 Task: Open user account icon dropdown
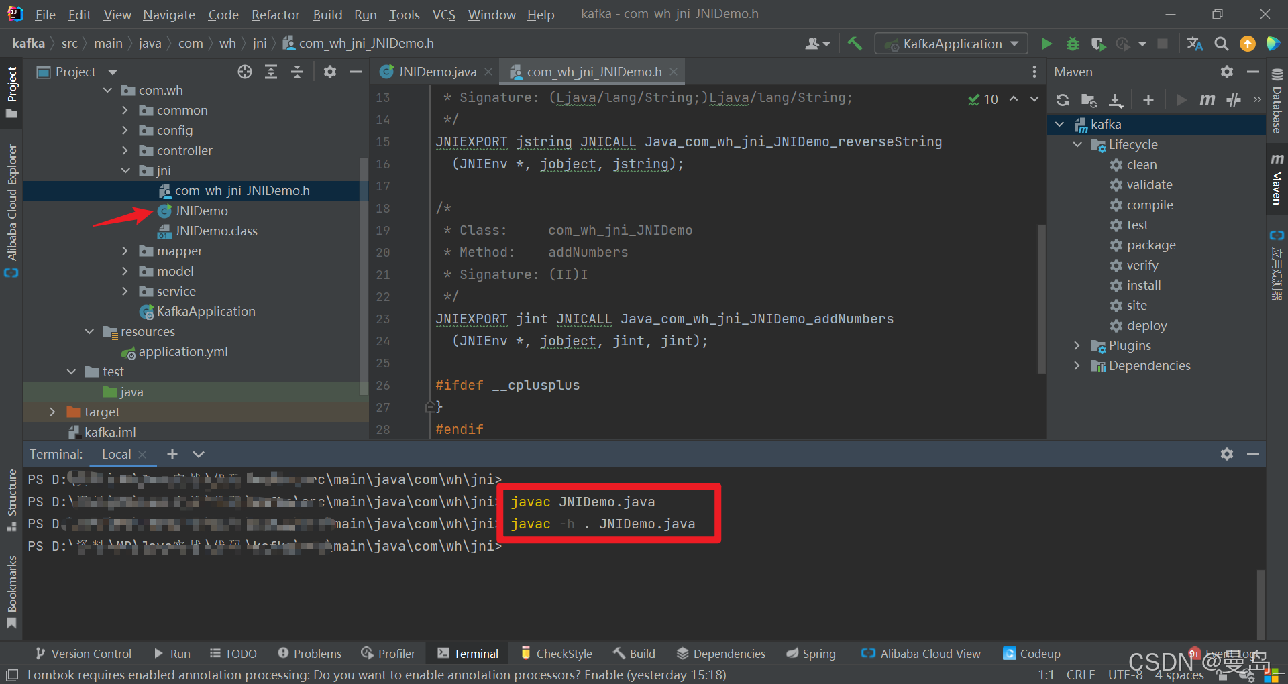coord(817,44)
